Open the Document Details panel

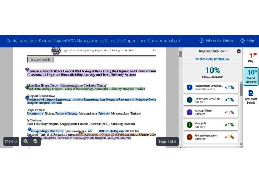pyautogui.click(x=251, y=96)
